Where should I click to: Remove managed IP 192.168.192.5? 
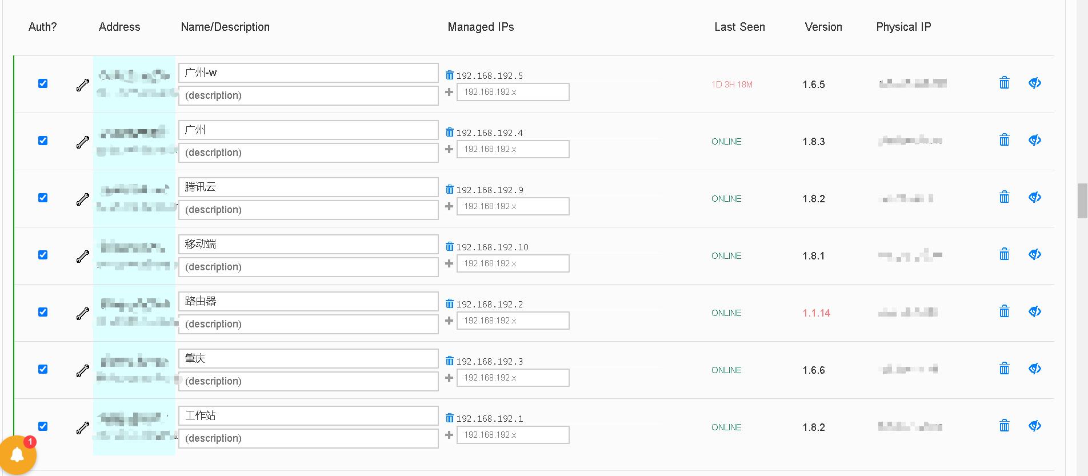point(450,75)
